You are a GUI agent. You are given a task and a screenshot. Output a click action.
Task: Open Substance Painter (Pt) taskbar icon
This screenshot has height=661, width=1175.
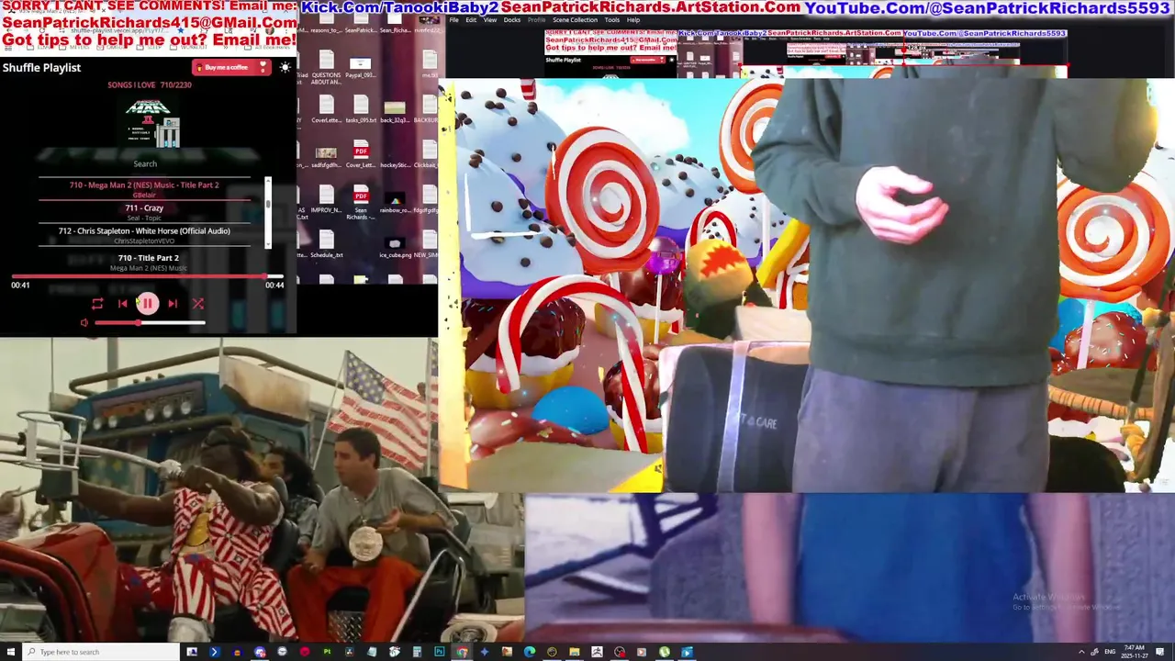click(x=327, y=652)
